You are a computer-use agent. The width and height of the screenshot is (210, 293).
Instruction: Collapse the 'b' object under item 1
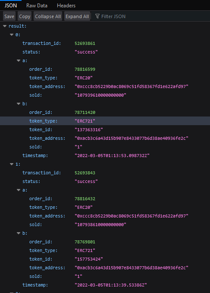[19, 233]
